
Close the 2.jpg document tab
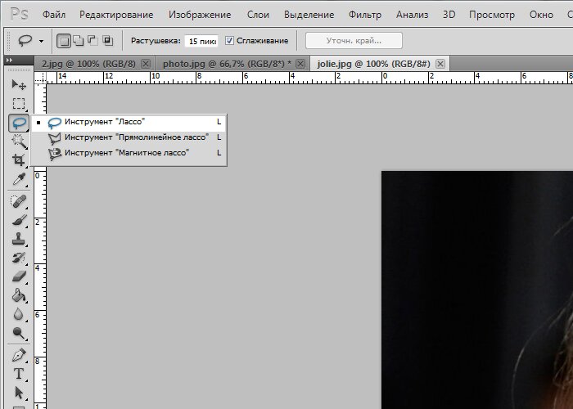point(146,63)
